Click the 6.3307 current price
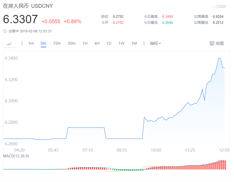This screenshot has height=182, width=234. pos(20,19)
